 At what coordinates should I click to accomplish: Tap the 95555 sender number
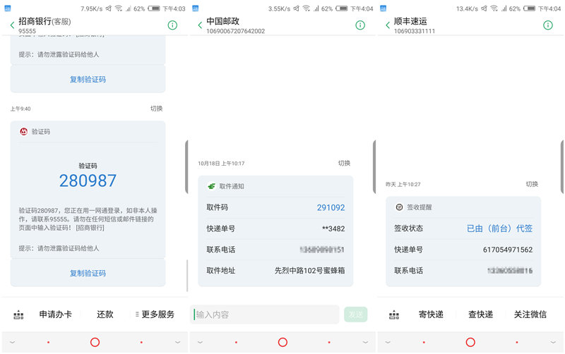pyautogui.click(x=27, y=31)
